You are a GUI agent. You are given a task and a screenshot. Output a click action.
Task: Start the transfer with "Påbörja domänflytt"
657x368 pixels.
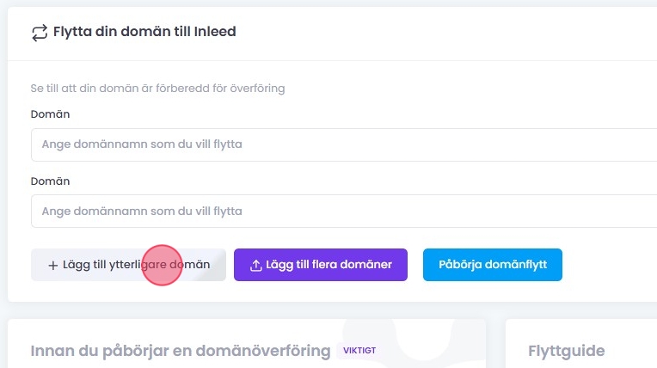(492, 265)
